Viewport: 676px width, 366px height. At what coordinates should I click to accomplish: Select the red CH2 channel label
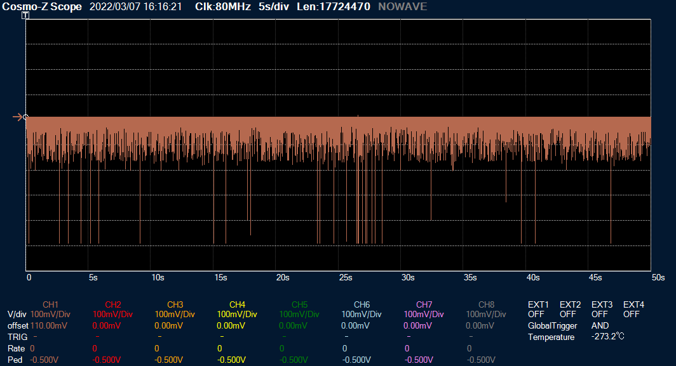112,304
